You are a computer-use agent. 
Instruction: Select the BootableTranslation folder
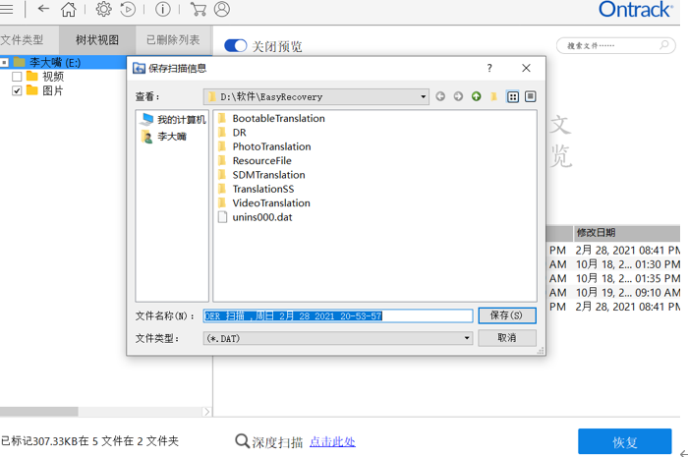271,118
